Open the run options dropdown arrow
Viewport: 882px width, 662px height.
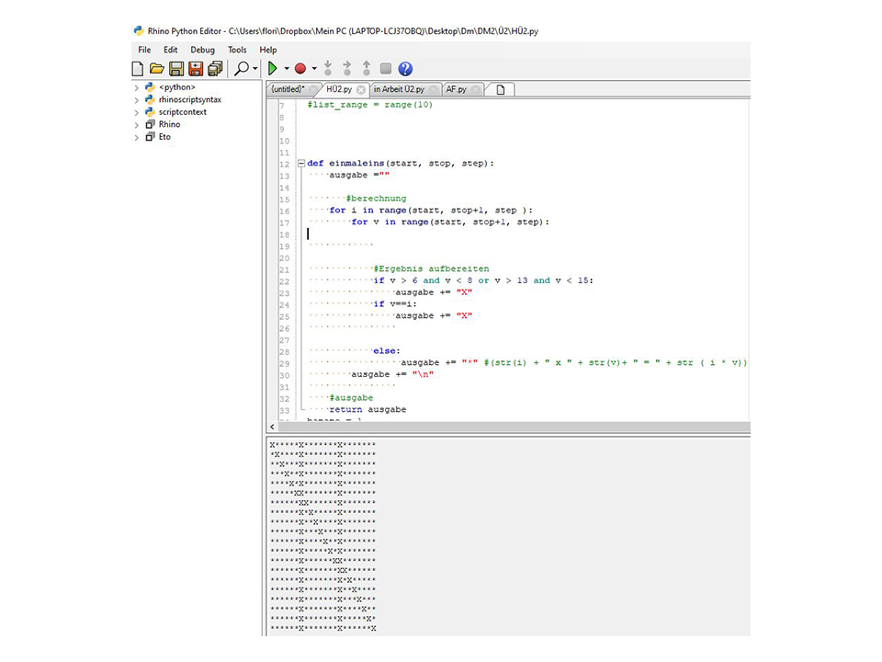287,69
